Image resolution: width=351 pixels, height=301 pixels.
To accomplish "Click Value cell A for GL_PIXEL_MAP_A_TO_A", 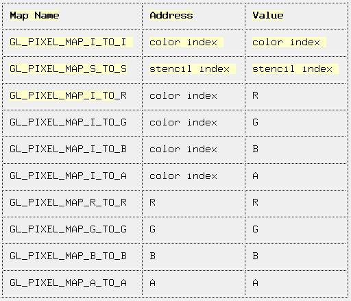I will [x=255, y=283].
